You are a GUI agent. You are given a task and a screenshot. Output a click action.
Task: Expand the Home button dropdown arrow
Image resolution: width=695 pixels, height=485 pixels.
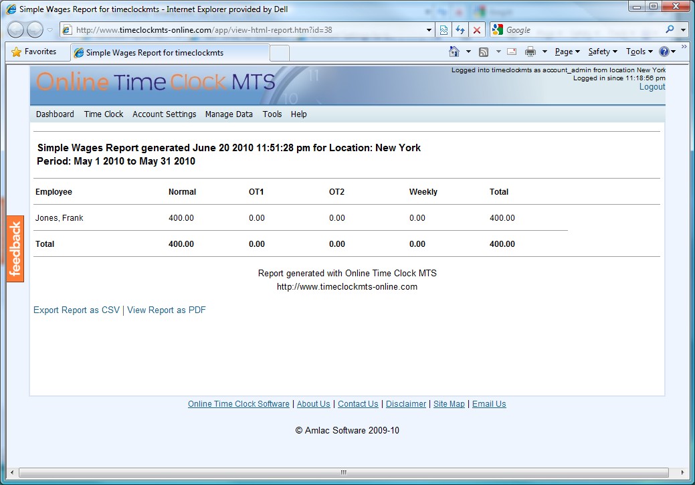pos(468,52)
